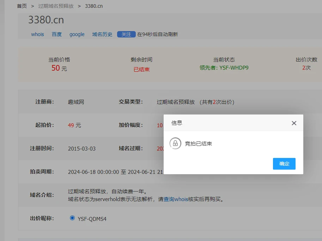Click the 查询whois link in the domain intro
Viewport: 322px width, 241px height.
click(176, 199)
